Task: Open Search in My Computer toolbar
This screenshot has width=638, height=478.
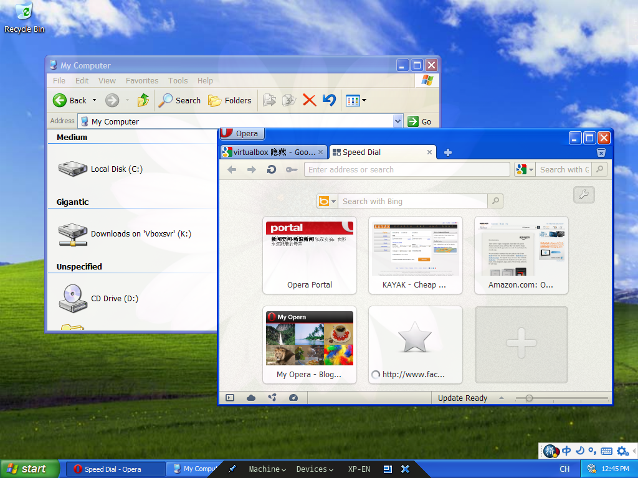Action: tap(179, 100)
